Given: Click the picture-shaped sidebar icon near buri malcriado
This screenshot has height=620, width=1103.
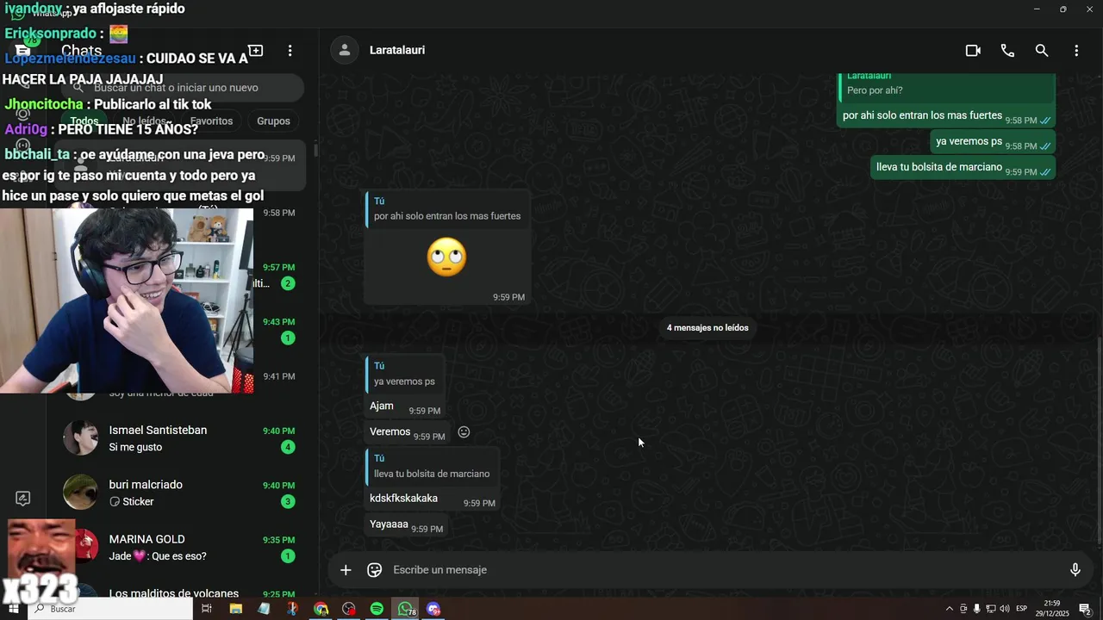Looking at the screenshot, I should coord(23,499).
